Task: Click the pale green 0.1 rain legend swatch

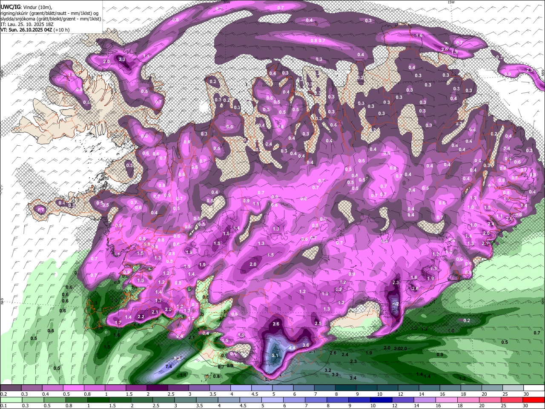Action: point(11,400)
